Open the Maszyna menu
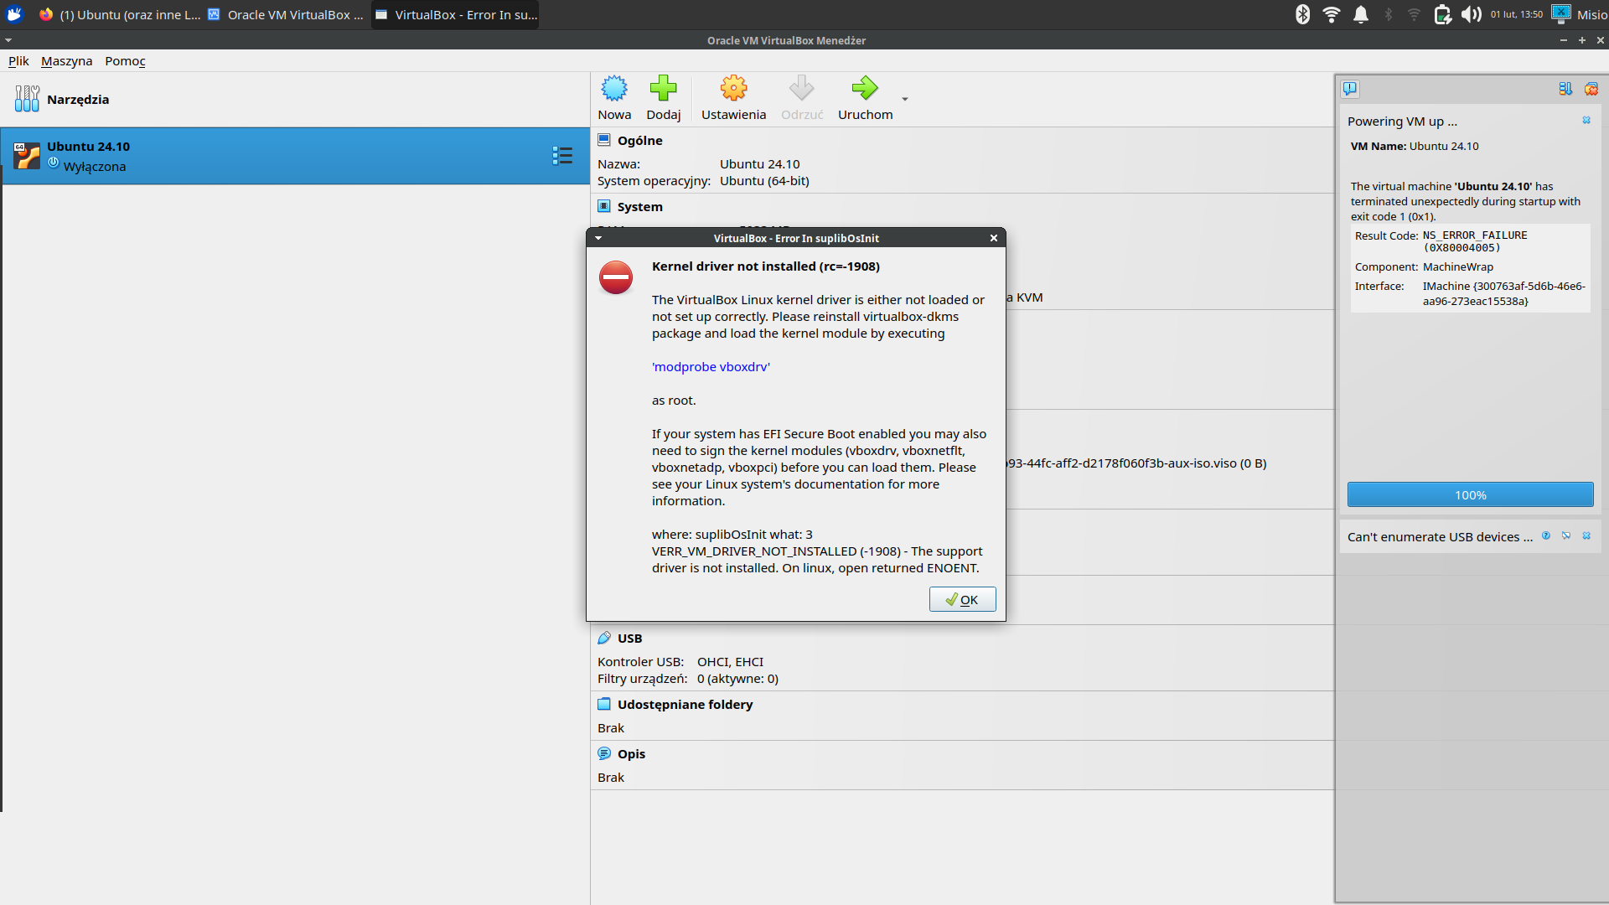The height and width of the screenshot is (905, 1609). [66, 61]
